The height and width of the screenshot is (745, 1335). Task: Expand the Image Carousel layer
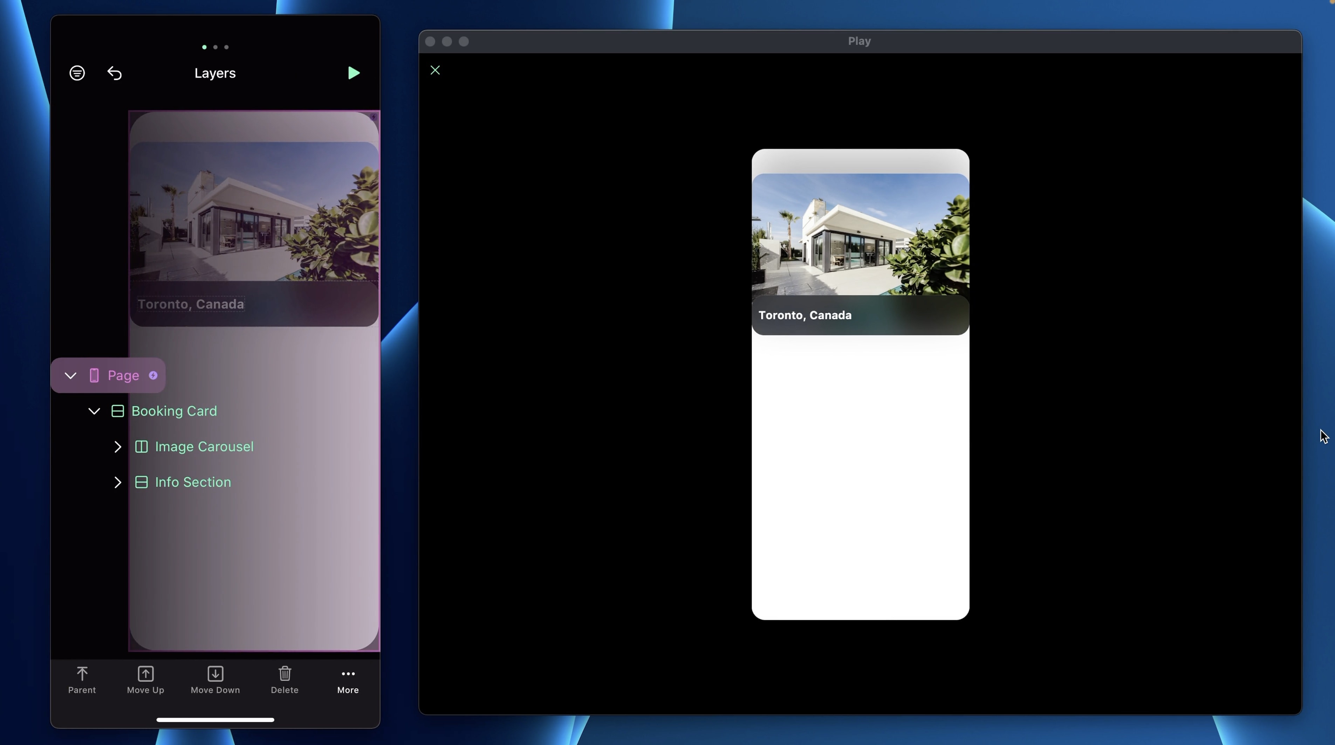click(x=118, y=447)
